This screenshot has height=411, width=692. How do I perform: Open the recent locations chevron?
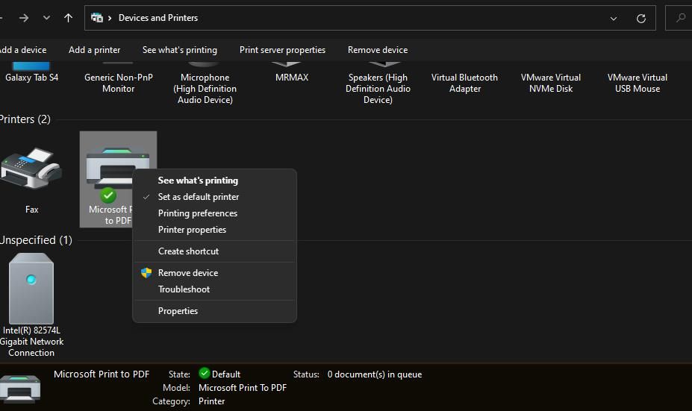click(46, 18)
